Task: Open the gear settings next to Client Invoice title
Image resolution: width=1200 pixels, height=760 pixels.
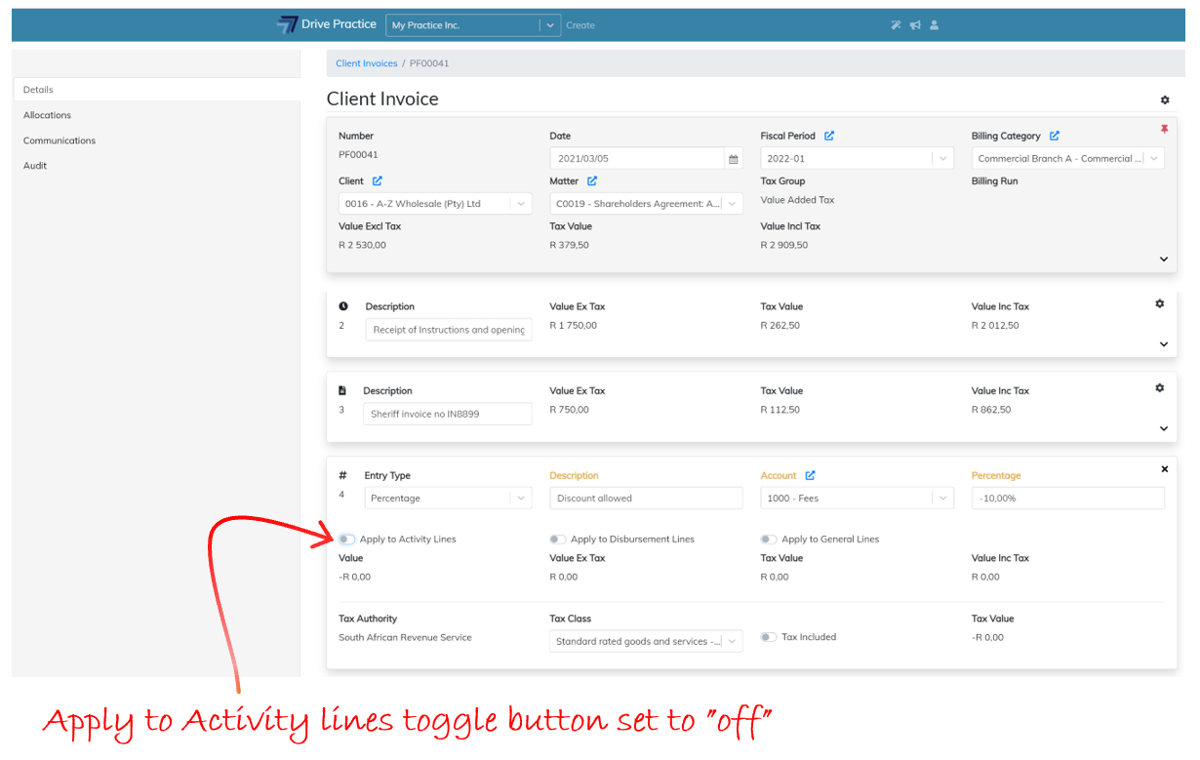Action: pos(1165,100)
